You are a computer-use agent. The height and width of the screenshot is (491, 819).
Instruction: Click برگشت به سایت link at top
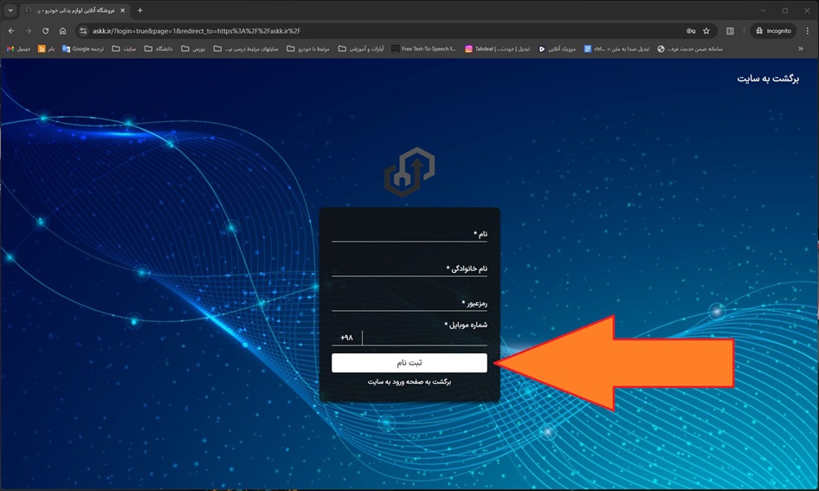click(768, 79)
